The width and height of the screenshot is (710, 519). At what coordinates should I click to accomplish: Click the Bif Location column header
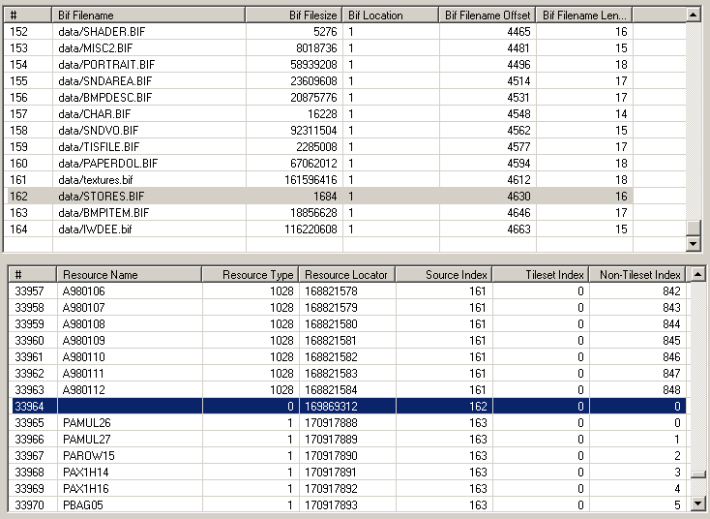tap(391, 15)
